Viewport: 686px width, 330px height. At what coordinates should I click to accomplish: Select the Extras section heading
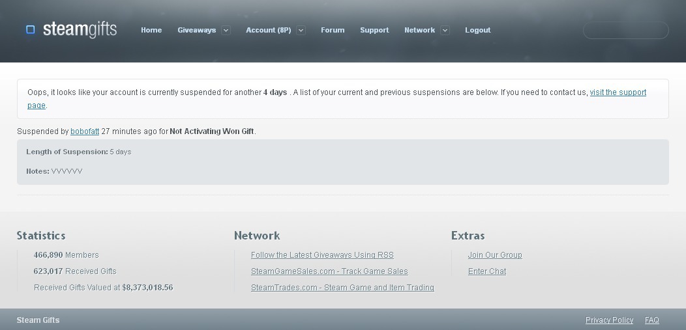click(468, 236)
